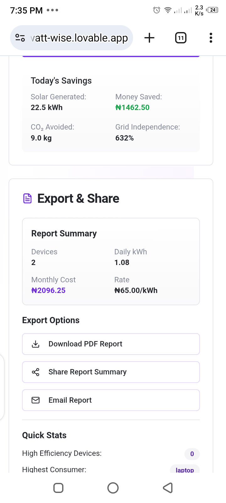Tap the alarm icon in status bar

point(156,10)
